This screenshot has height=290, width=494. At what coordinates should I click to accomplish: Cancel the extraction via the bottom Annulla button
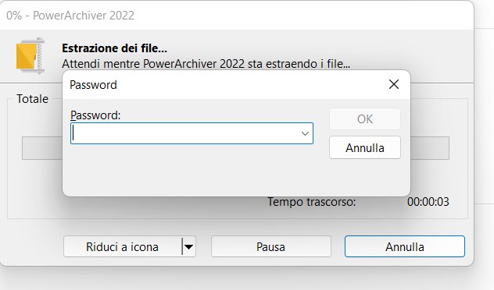click(x=405, y=246)
